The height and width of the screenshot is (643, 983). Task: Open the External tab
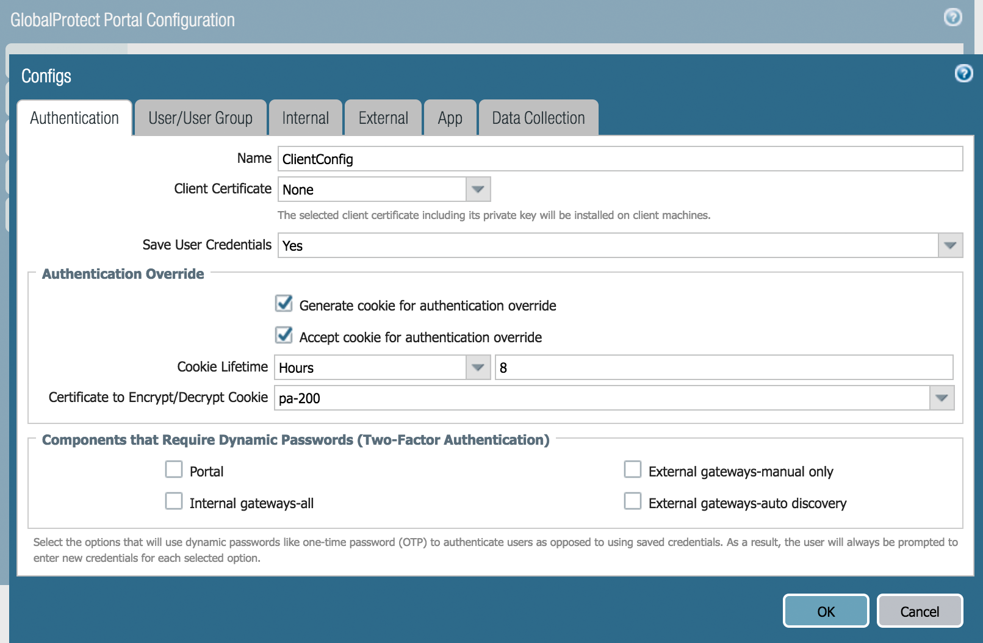click(x=383, y=117)
